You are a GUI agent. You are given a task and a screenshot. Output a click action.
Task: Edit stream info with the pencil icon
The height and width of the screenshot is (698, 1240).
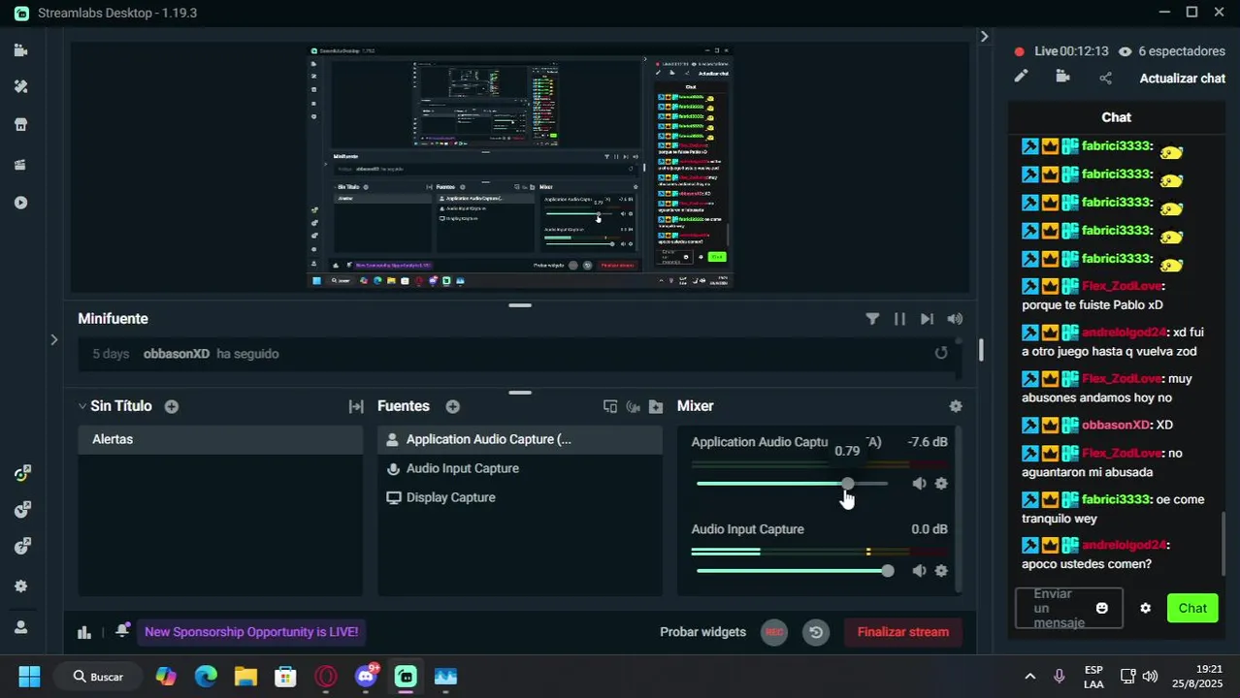[x=1021, y=77]
